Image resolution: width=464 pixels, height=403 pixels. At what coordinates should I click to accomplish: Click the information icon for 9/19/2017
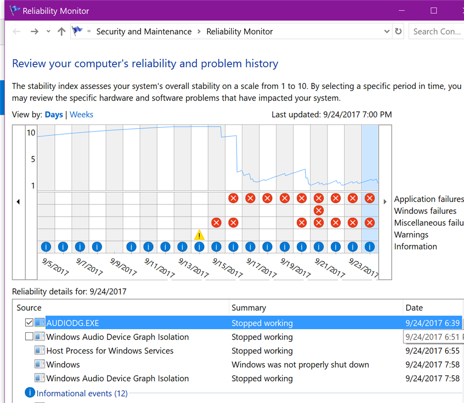(x=285, y=247)
